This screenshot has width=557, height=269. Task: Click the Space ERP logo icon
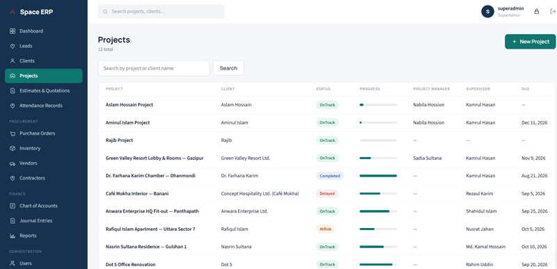coord(13,12)
